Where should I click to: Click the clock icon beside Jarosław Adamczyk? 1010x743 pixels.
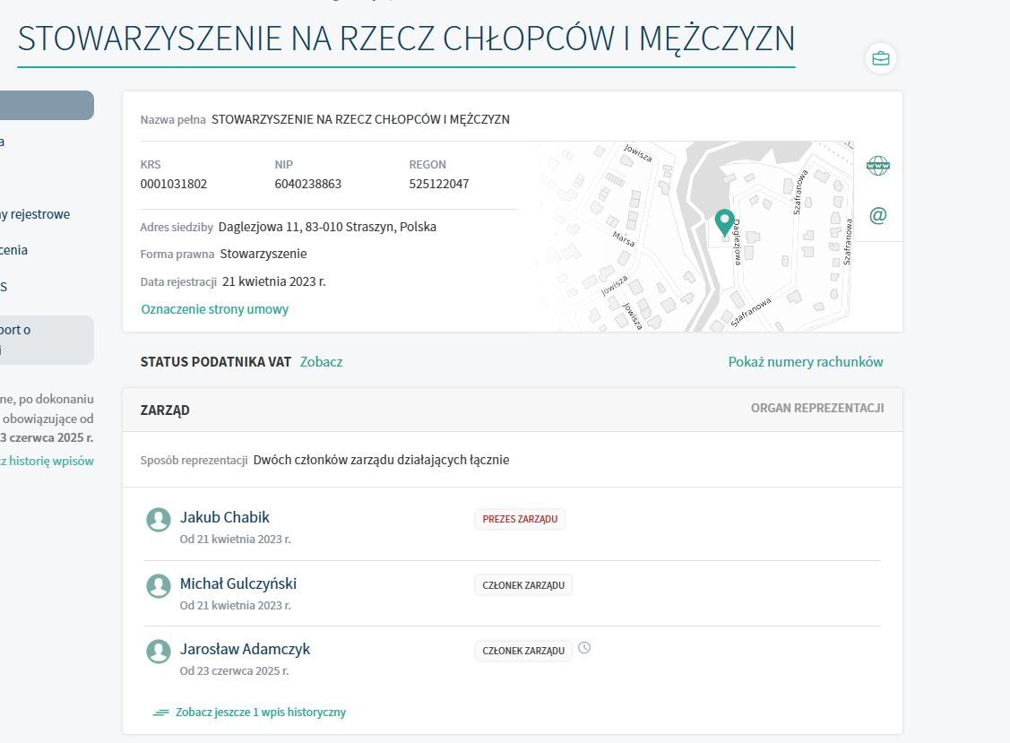(x=584, y=648)
